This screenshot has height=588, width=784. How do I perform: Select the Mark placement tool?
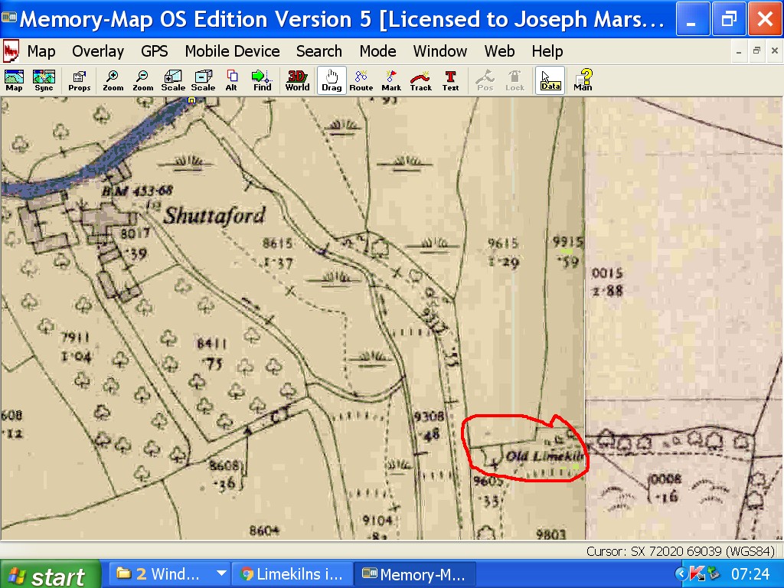tap(391, 80)
